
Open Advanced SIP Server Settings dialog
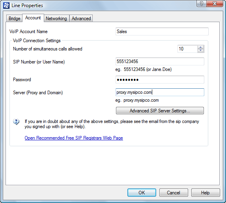[160, 111]
